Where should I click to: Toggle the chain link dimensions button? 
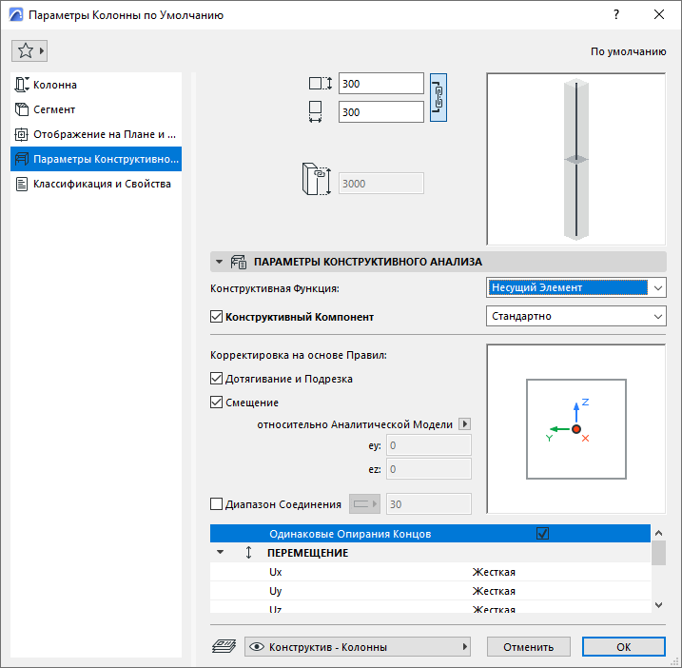tap(438, 97)
